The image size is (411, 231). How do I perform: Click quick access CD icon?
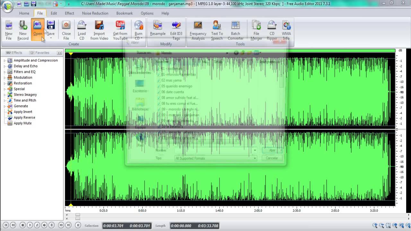(x=55, y=4)
